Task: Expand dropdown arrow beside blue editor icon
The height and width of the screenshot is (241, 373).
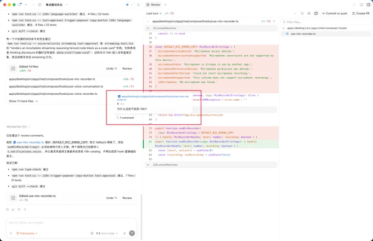Action: 132,4
